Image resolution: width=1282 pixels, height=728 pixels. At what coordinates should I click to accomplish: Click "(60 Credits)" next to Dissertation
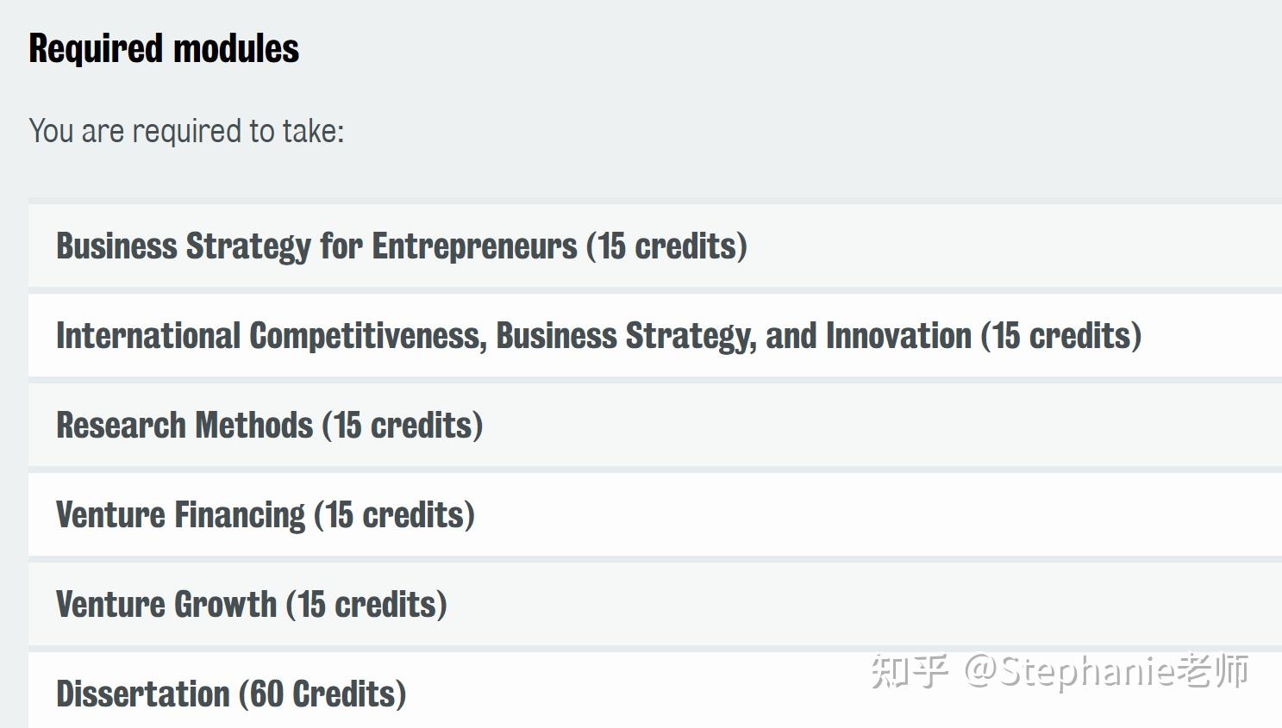coord(322,694)
